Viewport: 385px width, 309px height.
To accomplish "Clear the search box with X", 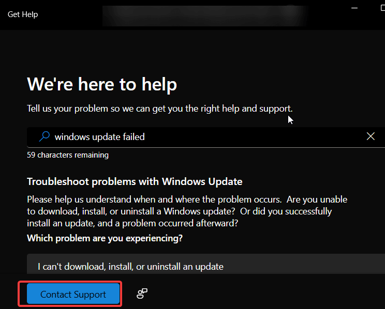I will [x=371, y=136].
